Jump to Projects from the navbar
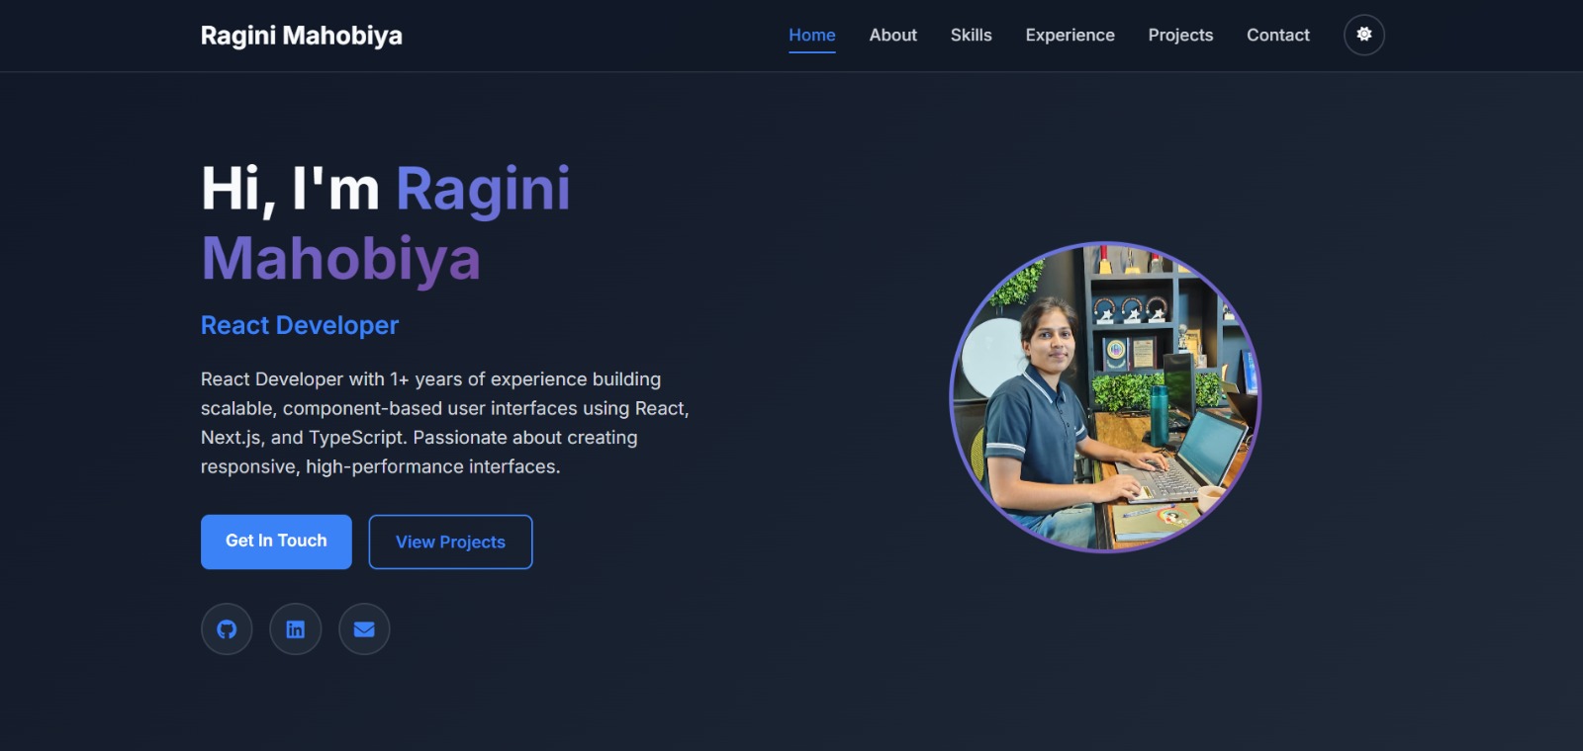This screenshot has height=751, width=1583. click(1180, 35)
